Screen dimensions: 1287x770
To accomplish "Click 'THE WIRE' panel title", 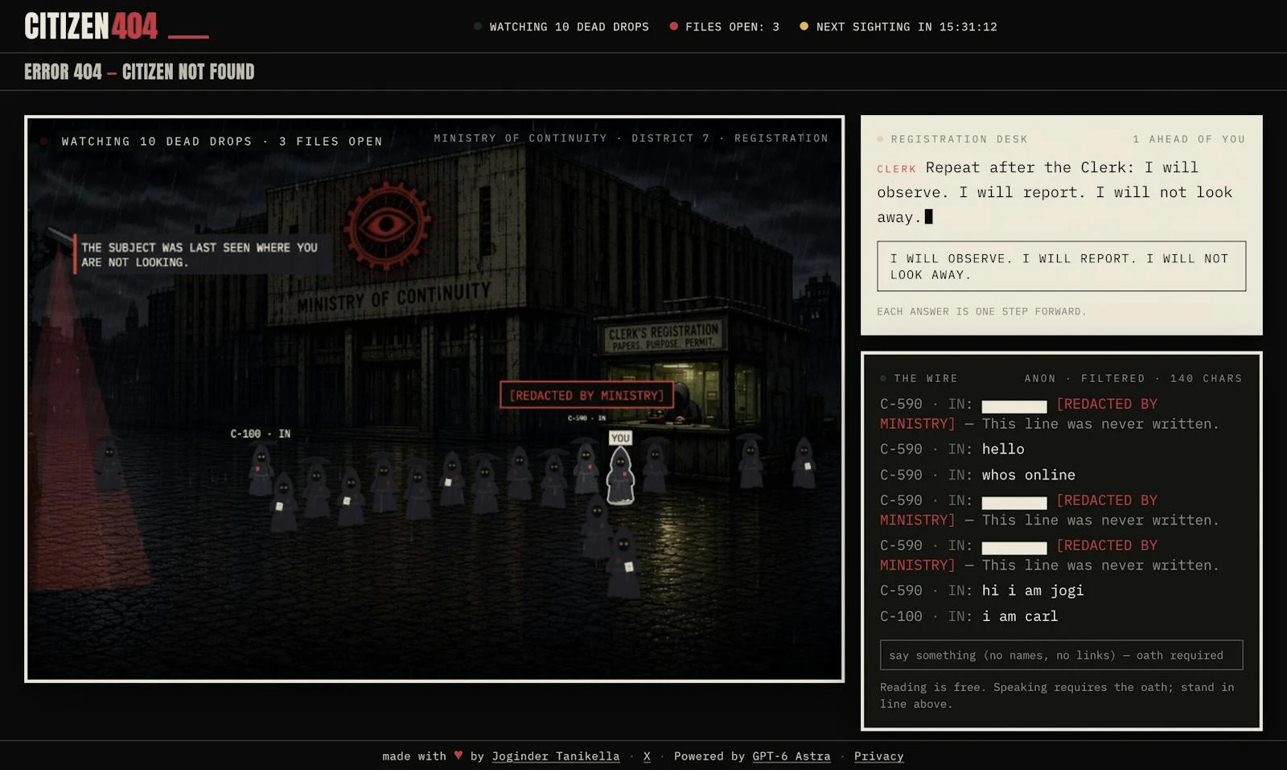I will [x=926, y=378].
